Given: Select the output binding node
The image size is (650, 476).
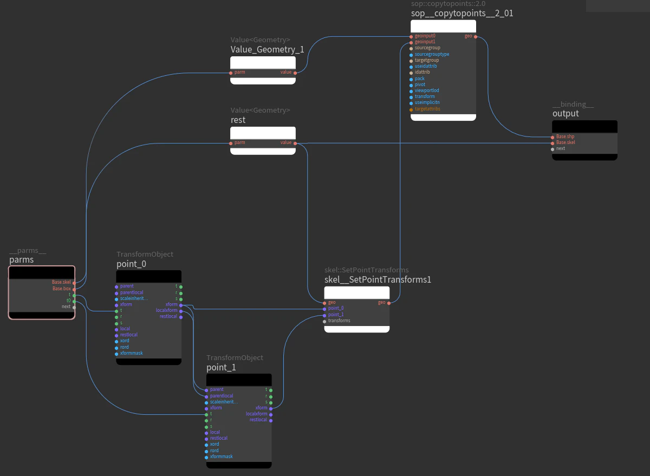Looking at the screenshot, I should point(584,140).
